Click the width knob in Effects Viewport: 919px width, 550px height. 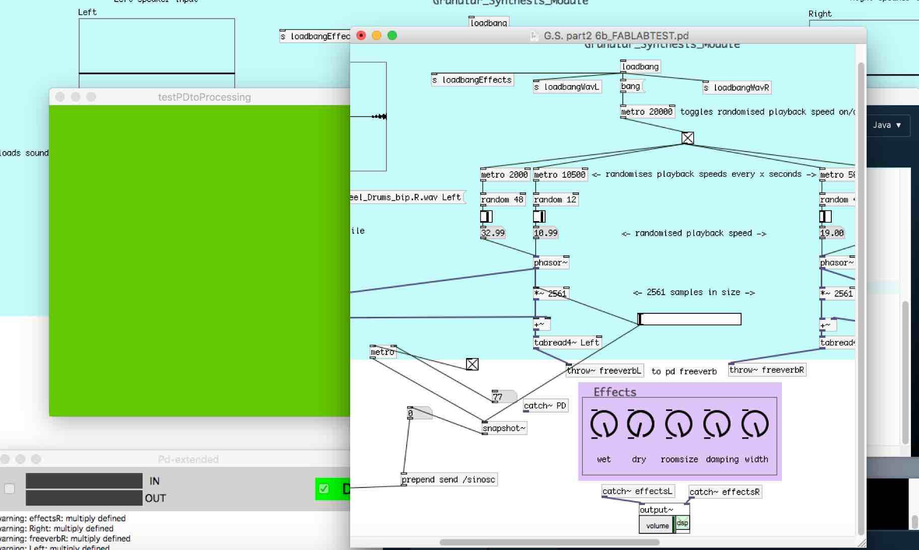(755, 424)
